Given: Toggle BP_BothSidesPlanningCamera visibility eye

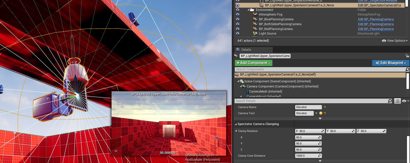Looking at the screenshot, I should tap(238, 24).
